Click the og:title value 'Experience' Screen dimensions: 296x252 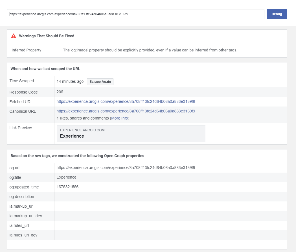[x=66, y=177]
